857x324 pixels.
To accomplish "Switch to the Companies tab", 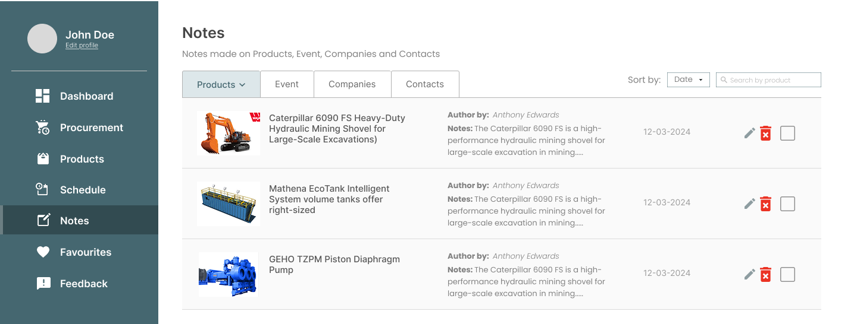I will coord(352,84).
